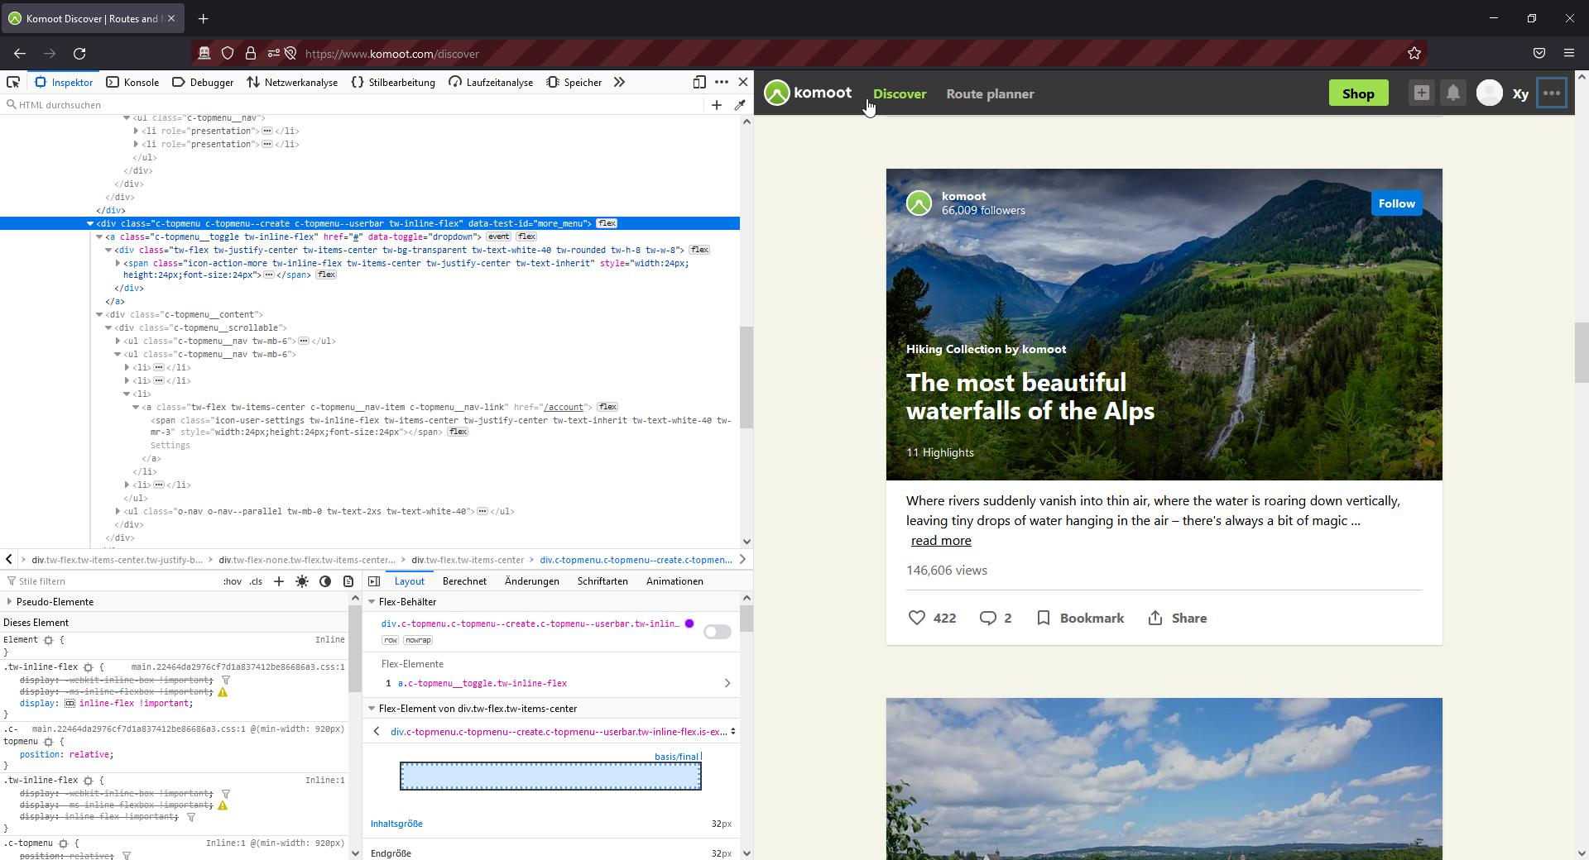Go back to flex container with arrow
The image size is (1589, 860).
377,732
